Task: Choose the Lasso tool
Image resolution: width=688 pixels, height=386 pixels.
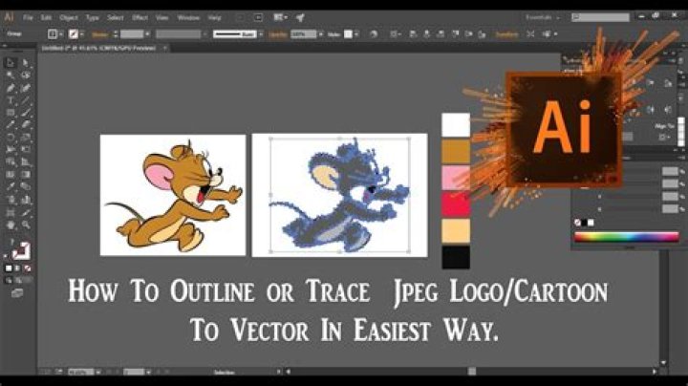Action: (x=26, y=75)
